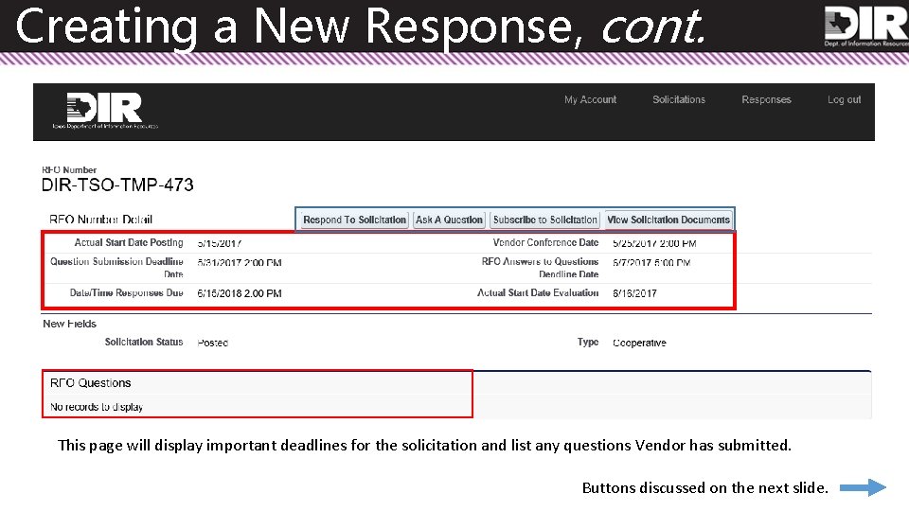
Task: Open the Responses navigation item
Action: tap(766, 99)
